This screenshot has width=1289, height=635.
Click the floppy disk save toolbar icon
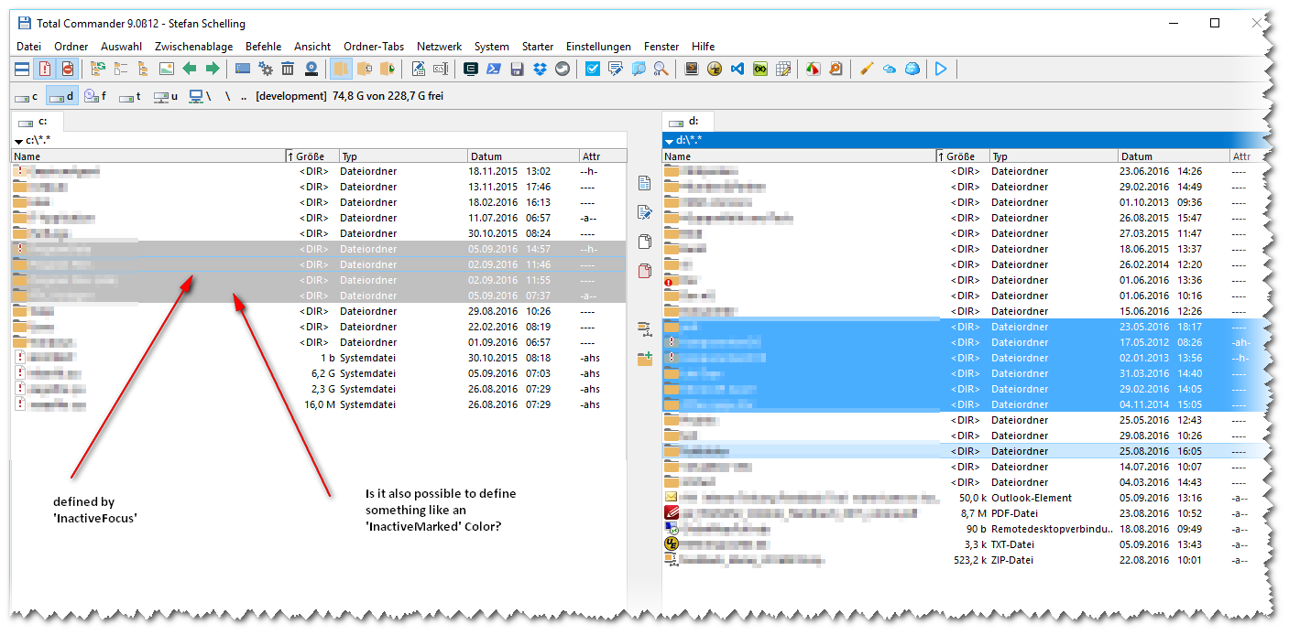[517, 69]
